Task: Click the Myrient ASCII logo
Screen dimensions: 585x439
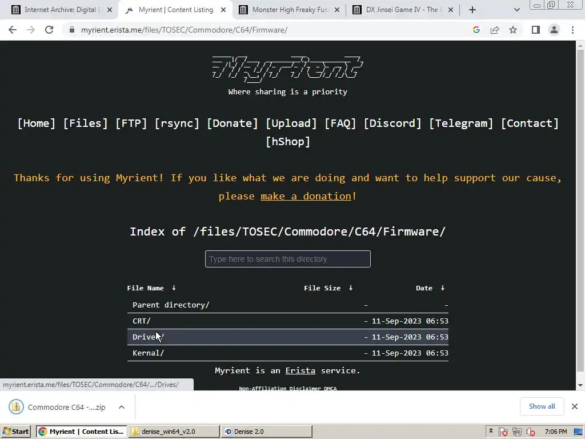Action: (x=288, y=69)
